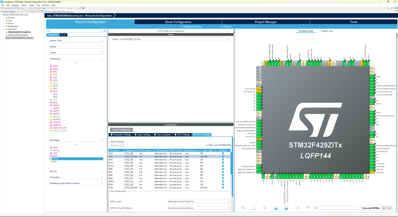398x217 pixels.
Task: Click the rotate chip clockwise icon
Action: point(276,208)
